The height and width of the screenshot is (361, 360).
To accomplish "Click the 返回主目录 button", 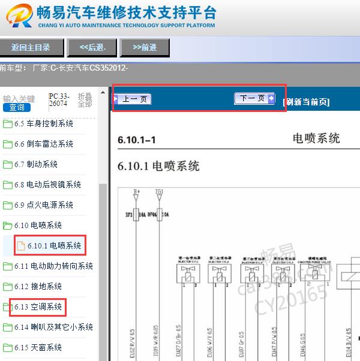I will coord(30,47).
